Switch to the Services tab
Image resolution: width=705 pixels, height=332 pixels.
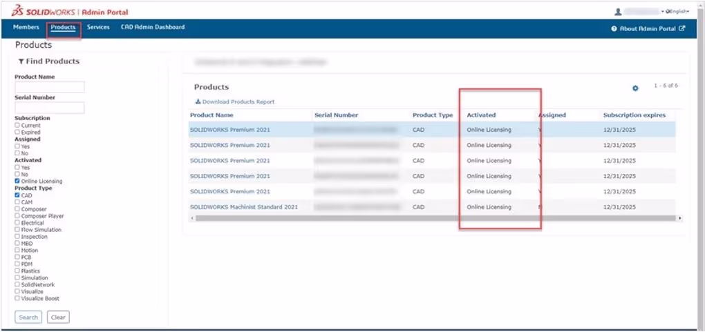[x=98, y=28]
